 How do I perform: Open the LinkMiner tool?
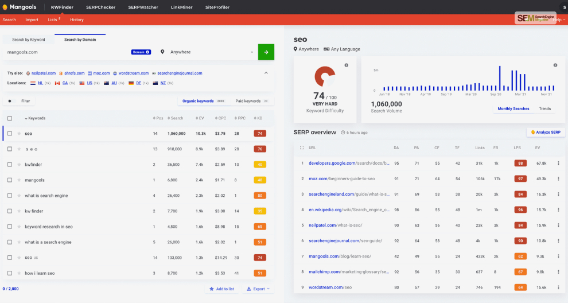coord(181,7)
